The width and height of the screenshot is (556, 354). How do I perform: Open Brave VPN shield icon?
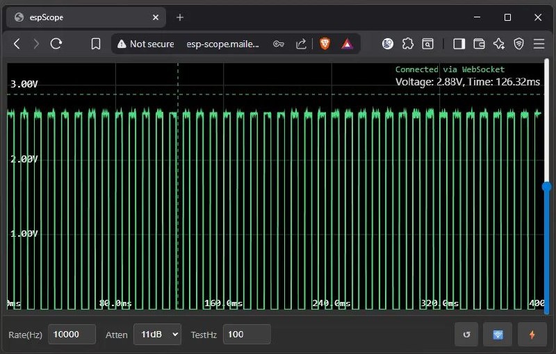[518, 44]
